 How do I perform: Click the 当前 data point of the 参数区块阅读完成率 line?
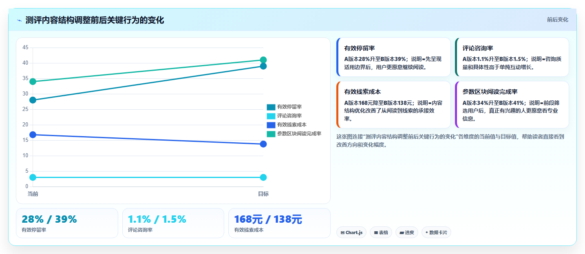point(33,82)
